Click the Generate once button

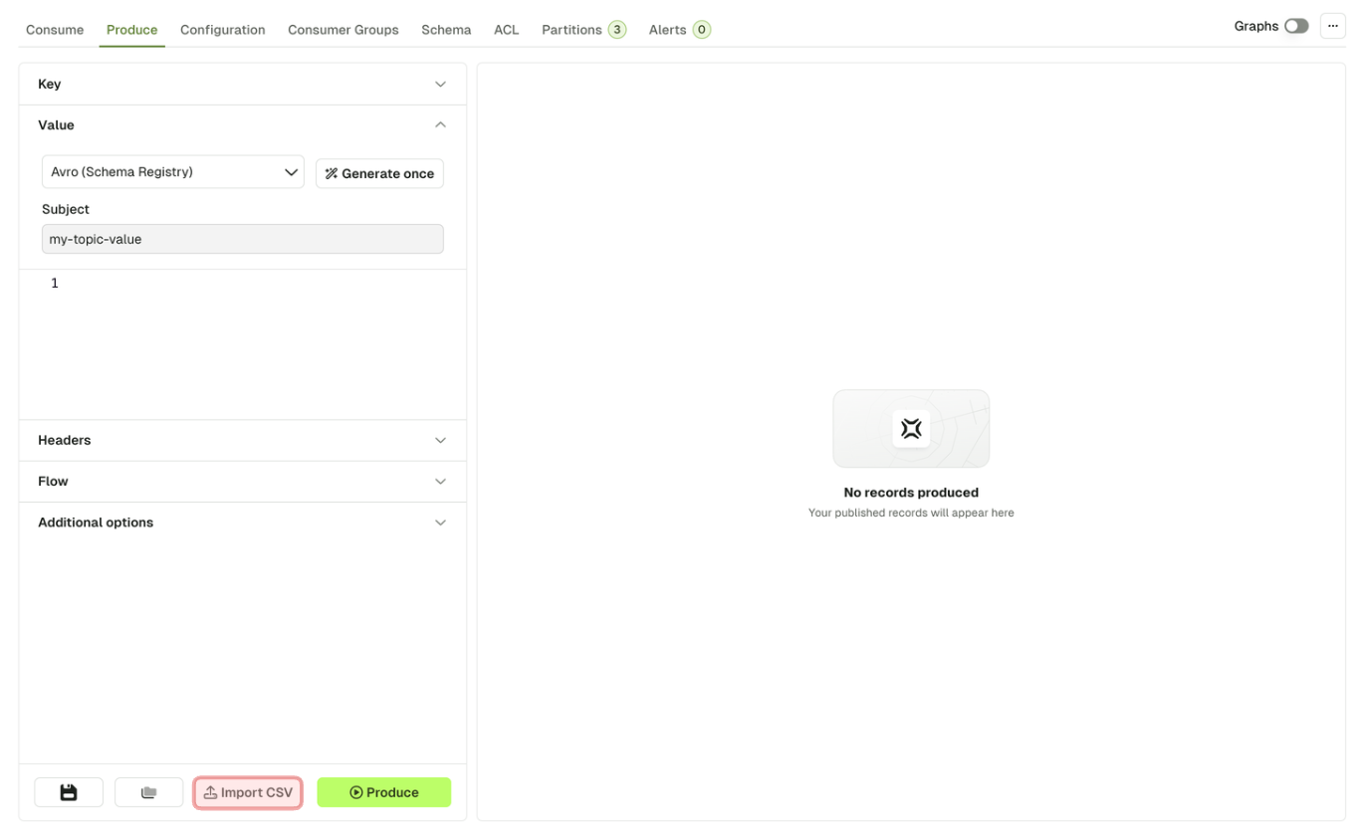click(379, 173)
